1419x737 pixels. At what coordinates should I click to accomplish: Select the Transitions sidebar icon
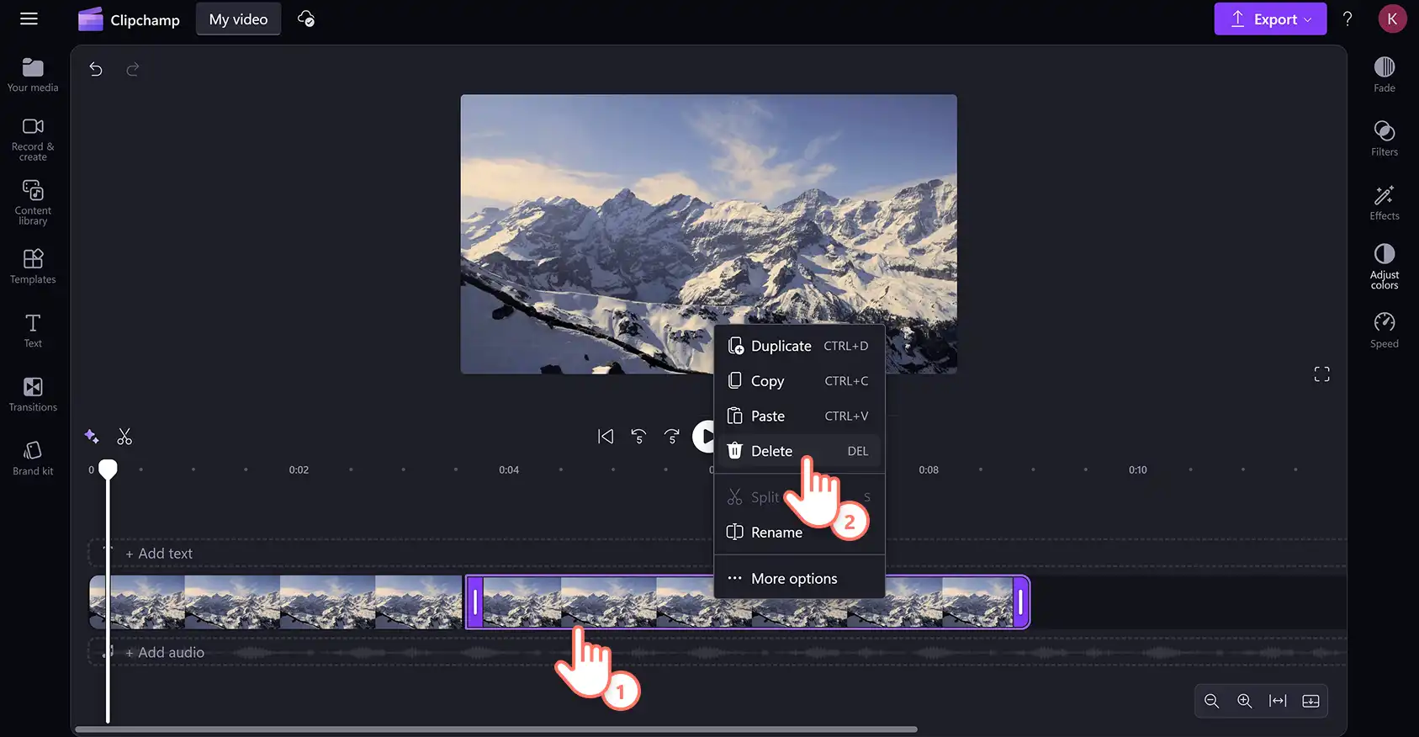[x=33, y=395]
